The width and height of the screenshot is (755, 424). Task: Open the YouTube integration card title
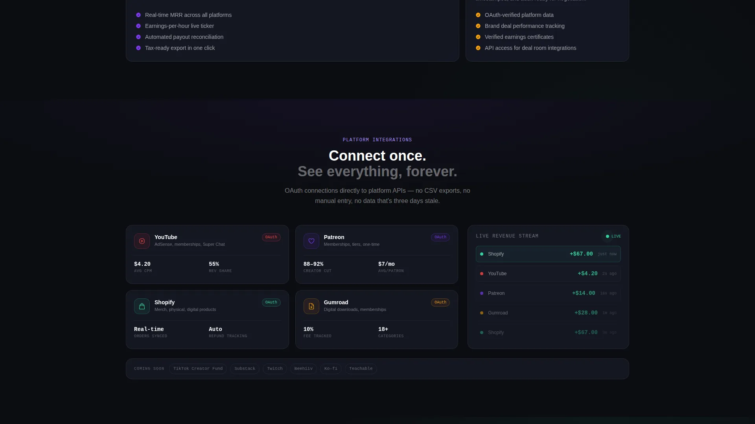tap(166, 237)
